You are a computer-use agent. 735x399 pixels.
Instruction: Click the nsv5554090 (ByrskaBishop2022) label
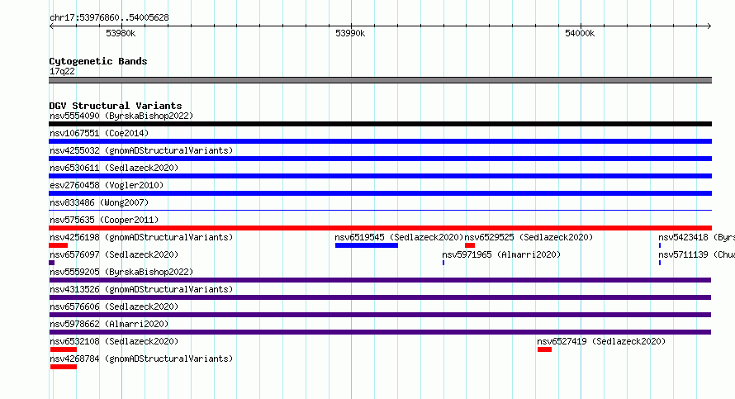click(x=121, y=116)
